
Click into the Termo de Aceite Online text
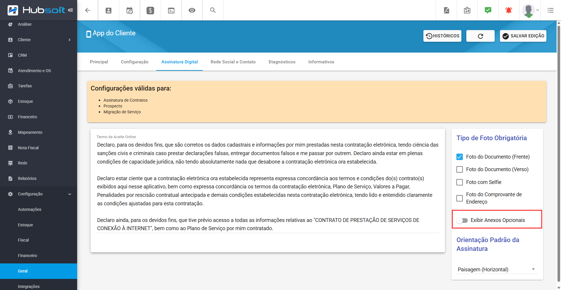pyautogui.click(x=268, y=186)
